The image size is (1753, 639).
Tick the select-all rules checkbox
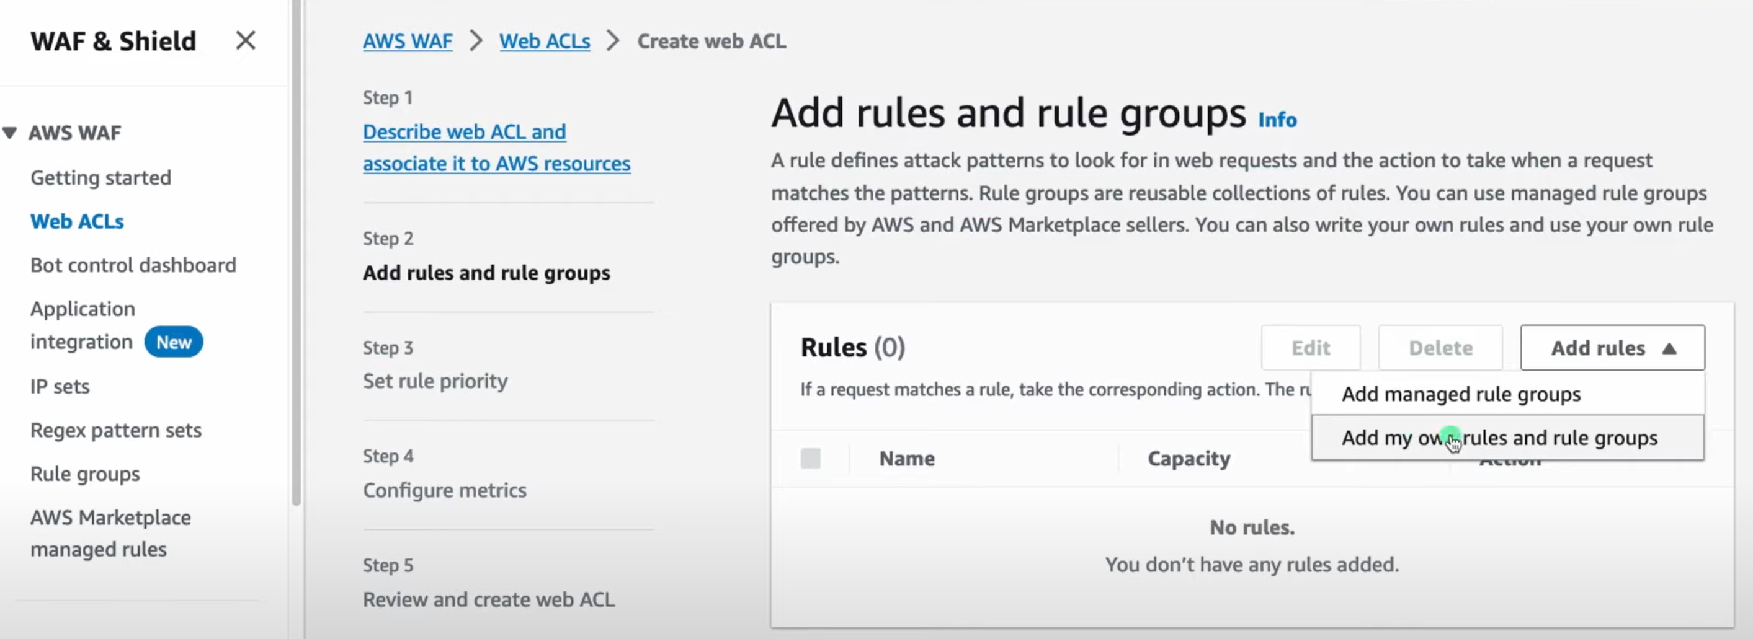click(811, 459)
